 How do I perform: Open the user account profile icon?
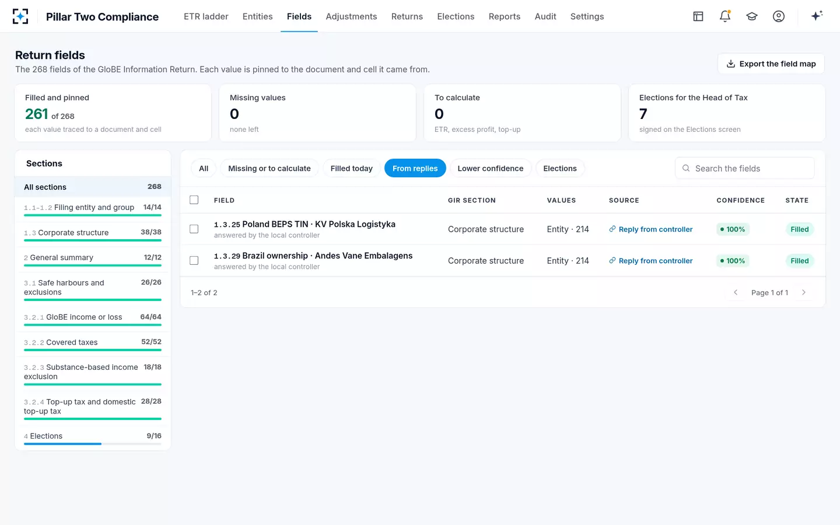pyautogui.click(x=779, y=16)
